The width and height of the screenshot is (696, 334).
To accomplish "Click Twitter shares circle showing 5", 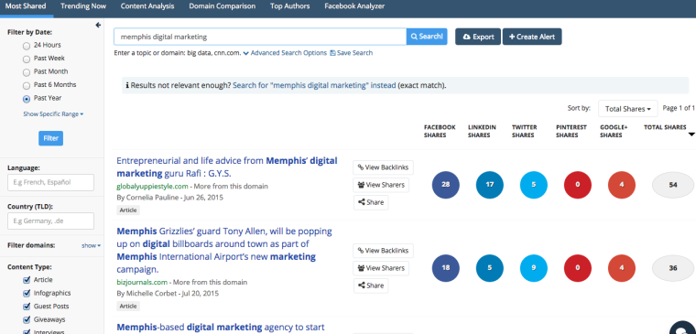I will (x=534, y=185).
